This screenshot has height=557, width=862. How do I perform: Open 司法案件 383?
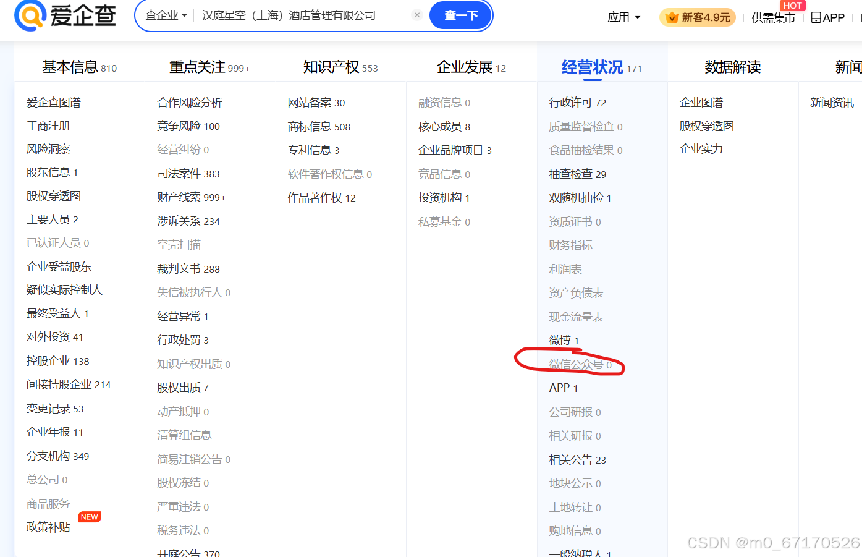[x=188, y=174]
